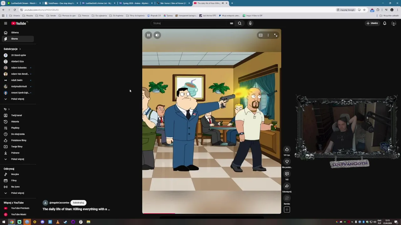Open the YouTube hamburger guide menu
The height and width of the screenshot is (225, 401).
tap(5, 23)
